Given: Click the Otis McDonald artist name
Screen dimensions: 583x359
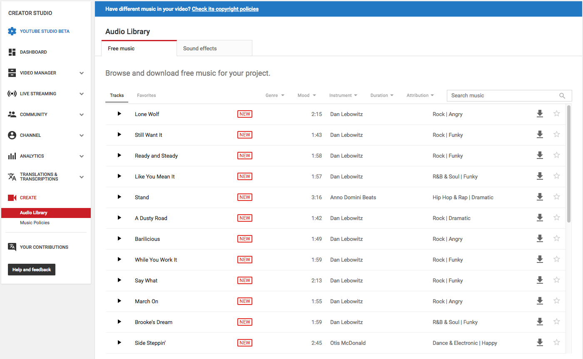Looking at the screenshot, I should tap(348, 343).
